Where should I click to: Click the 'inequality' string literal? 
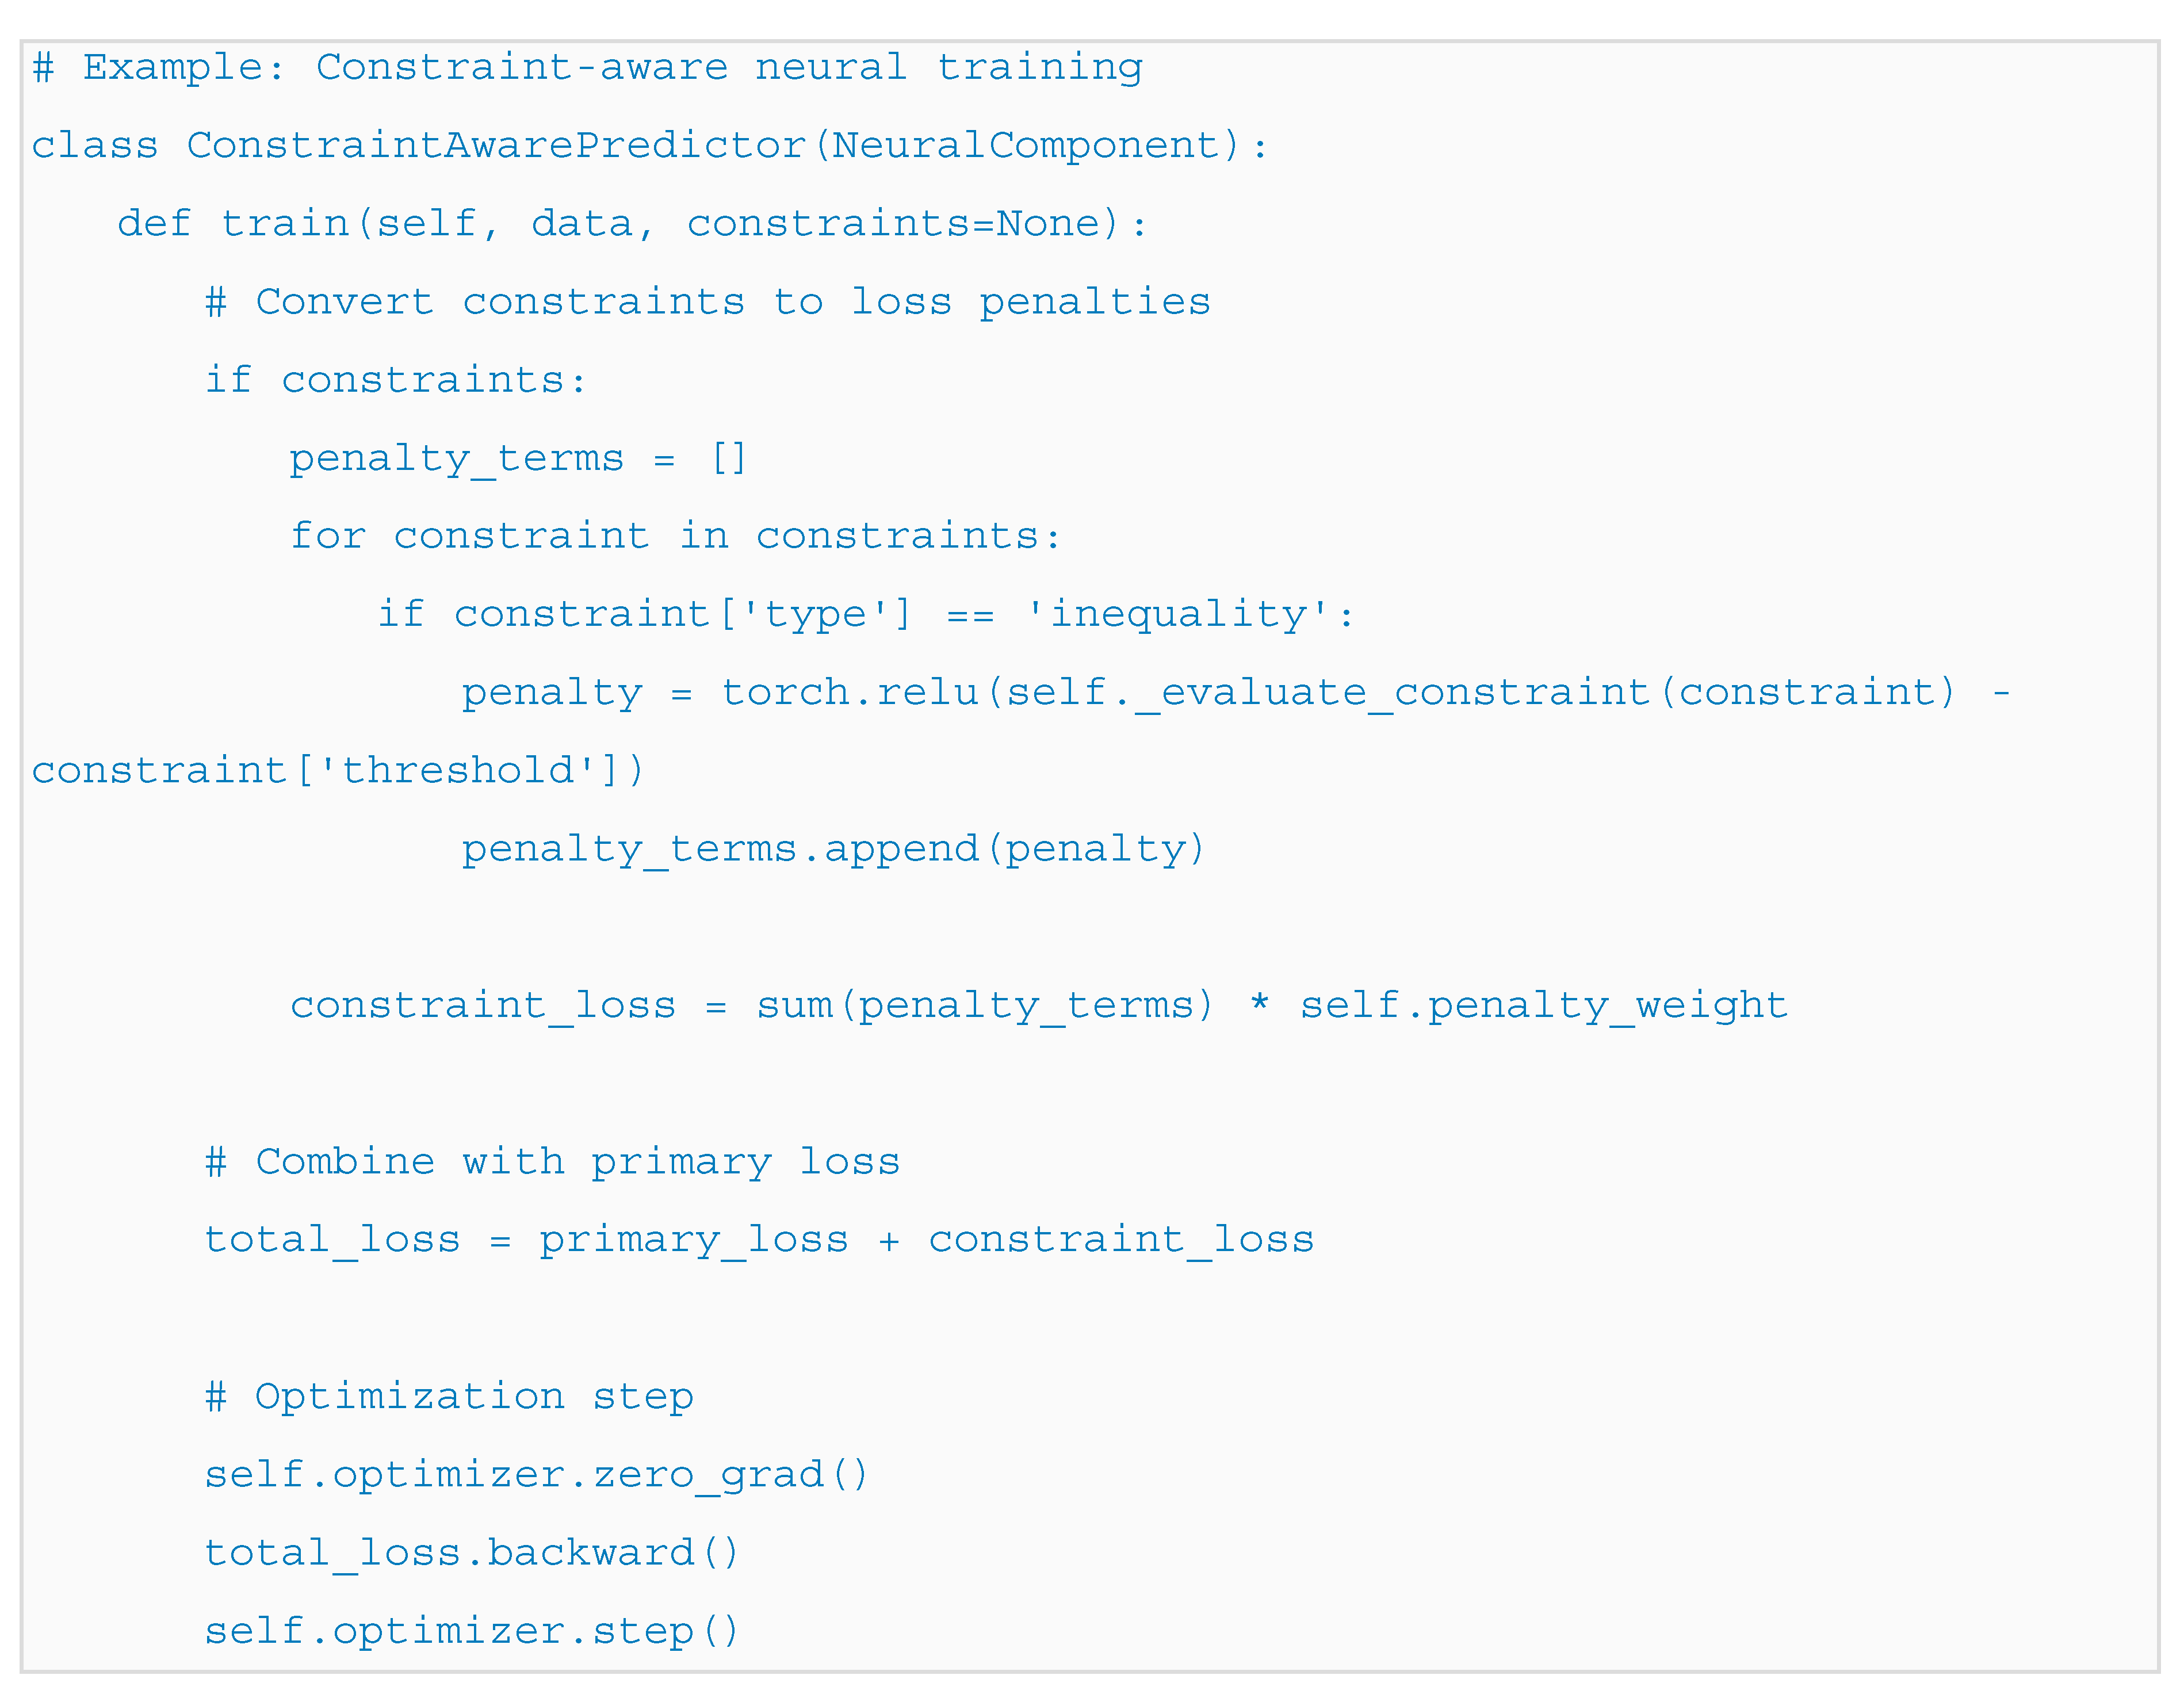[x=1179, y=615]
